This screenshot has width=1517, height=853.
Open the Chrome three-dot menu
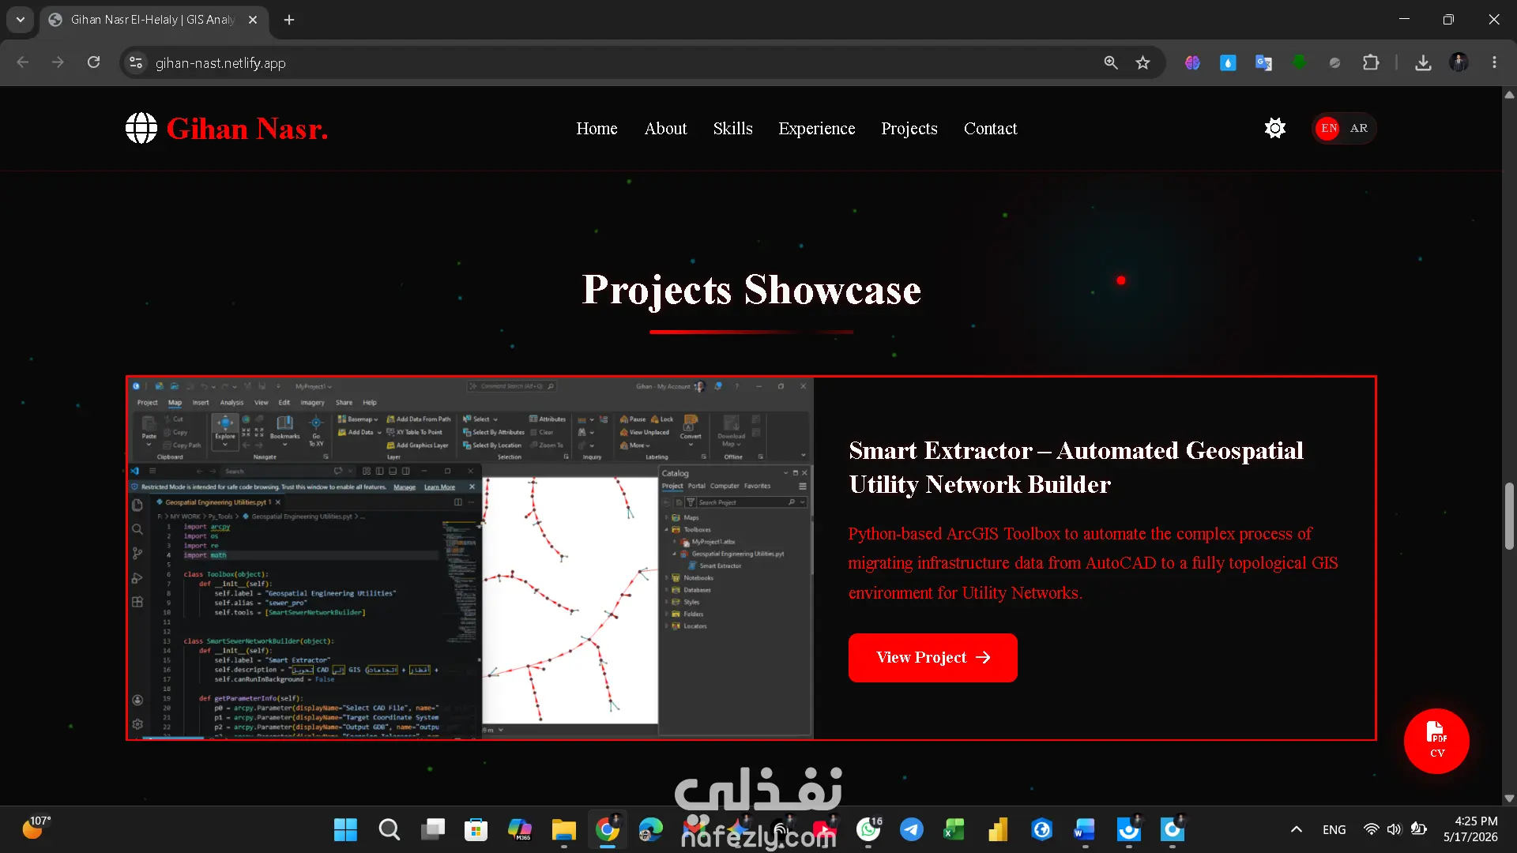coord(1494,62)
